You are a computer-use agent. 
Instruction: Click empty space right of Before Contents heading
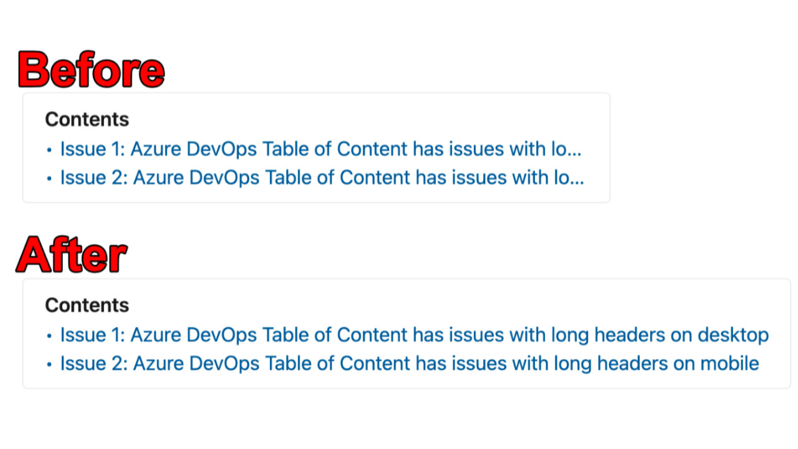374,120
